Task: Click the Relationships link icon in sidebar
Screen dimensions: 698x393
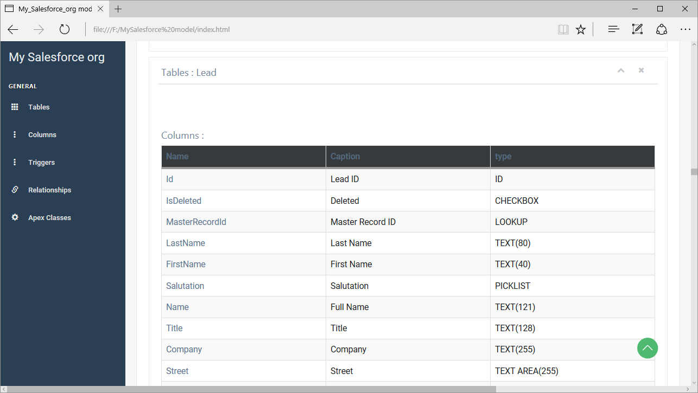Action: point(15,190)
